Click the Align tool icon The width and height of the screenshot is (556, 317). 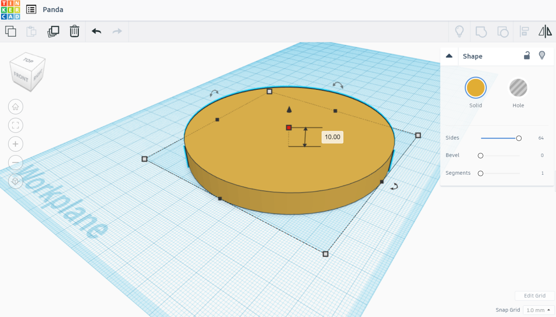524,32
